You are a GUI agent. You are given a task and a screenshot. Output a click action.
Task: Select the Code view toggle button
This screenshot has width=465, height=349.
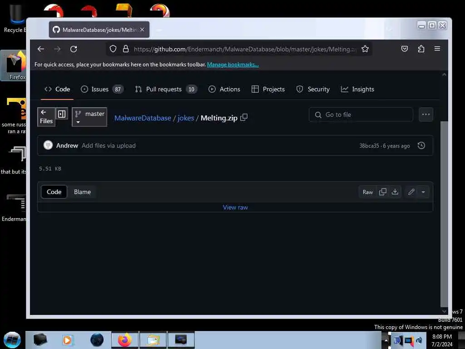pos(54,192)
